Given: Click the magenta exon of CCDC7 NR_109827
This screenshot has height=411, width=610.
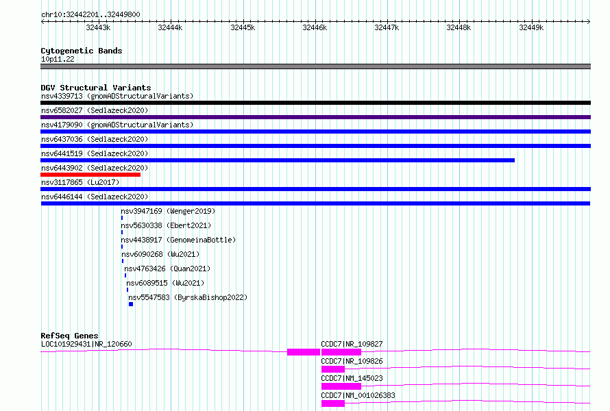Looking at the screenshot, I should point(341,352).
